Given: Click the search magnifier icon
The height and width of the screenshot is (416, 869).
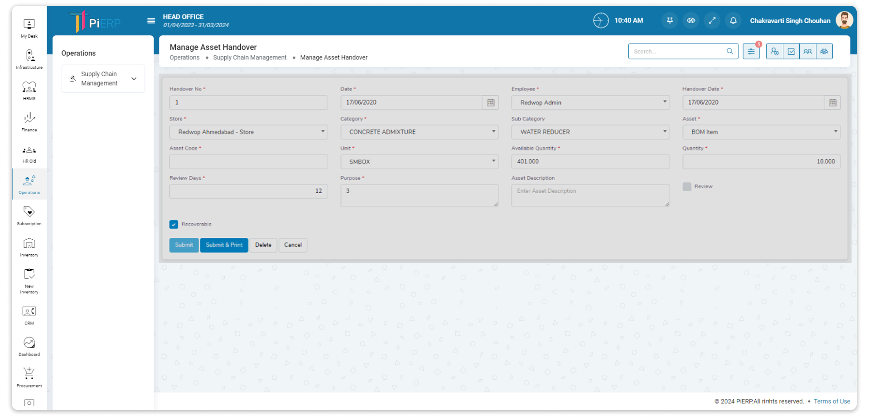Looking at the screenshot, I should pos(729,52).
